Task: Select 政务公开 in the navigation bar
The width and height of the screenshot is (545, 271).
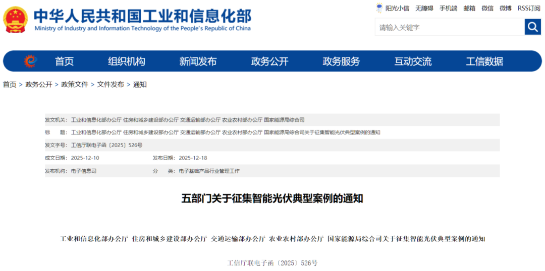Action: [x=269, y=61]
